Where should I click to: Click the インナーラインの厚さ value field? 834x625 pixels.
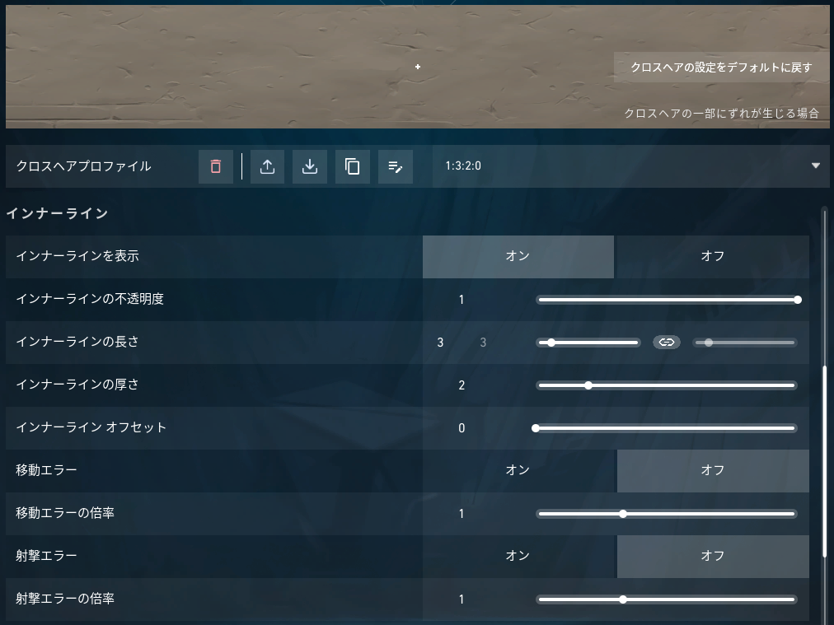[462, 385]
